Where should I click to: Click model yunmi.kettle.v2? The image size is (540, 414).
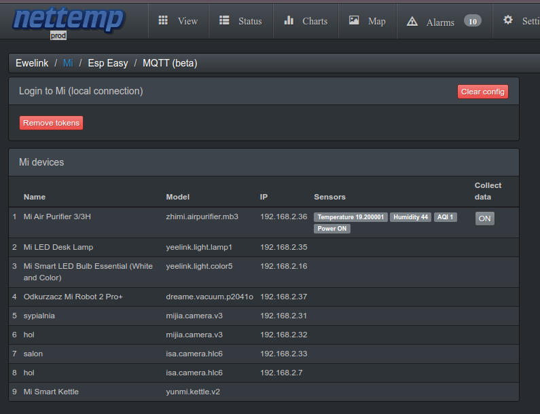pos(193,392)
